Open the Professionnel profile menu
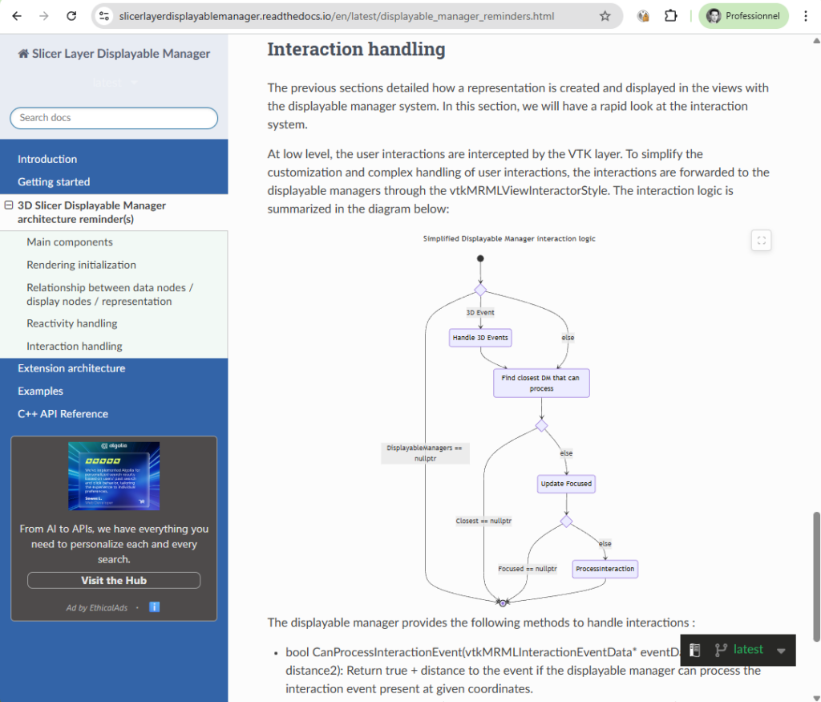The height and width of the screenshot is (702, 821). pos(743,16)
